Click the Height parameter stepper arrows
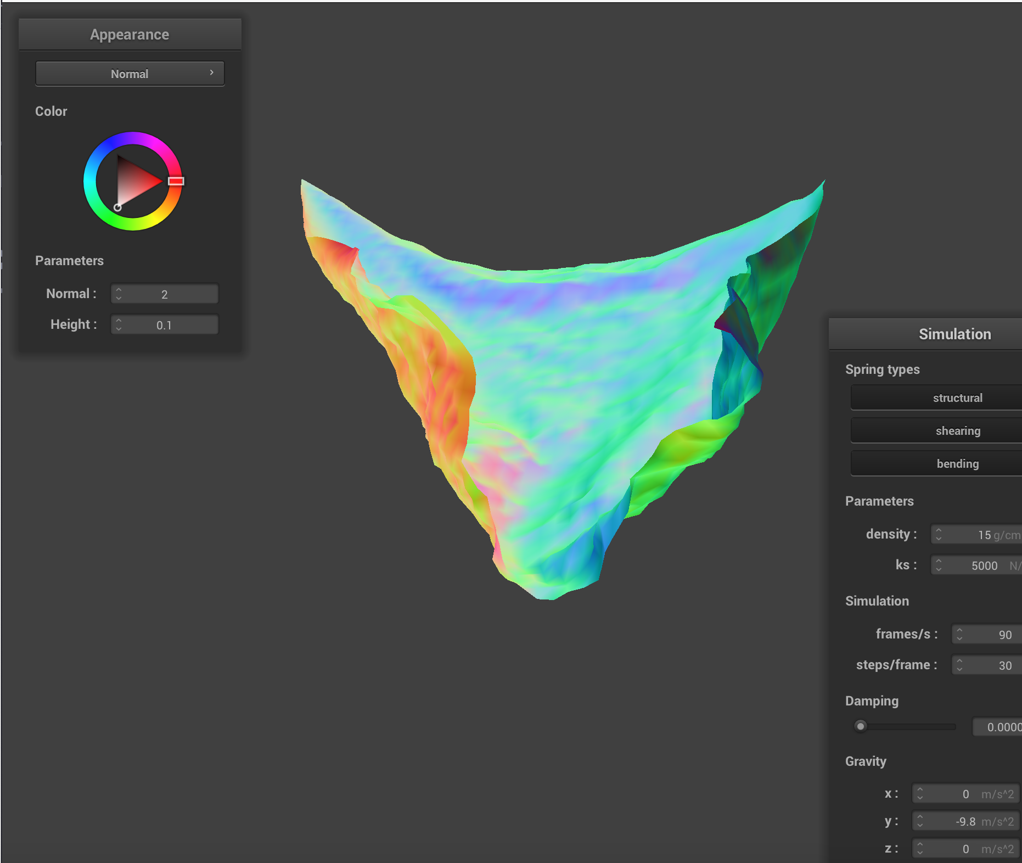This screenshot has width=1022, height=863. 119,324
